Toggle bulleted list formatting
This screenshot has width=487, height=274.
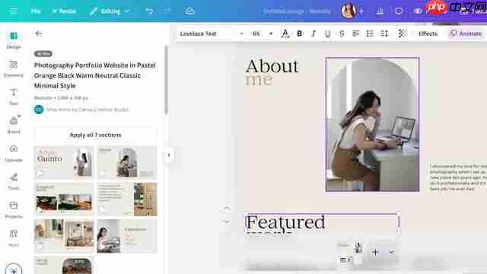(x=370, y=33)
